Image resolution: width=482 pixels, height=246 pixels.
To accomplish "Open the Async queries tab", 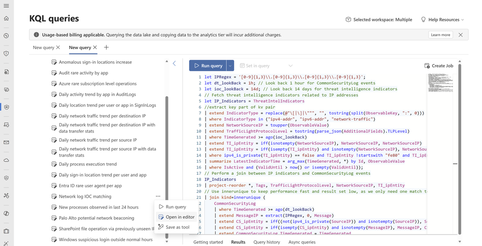I will coord(302,242).
